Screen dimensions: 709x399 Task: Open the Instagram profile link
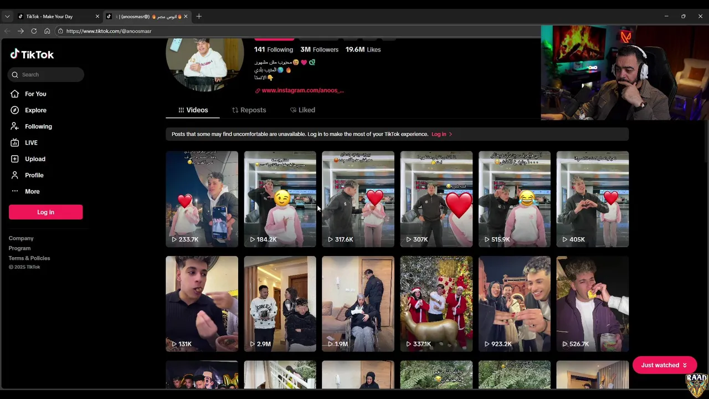299,90
